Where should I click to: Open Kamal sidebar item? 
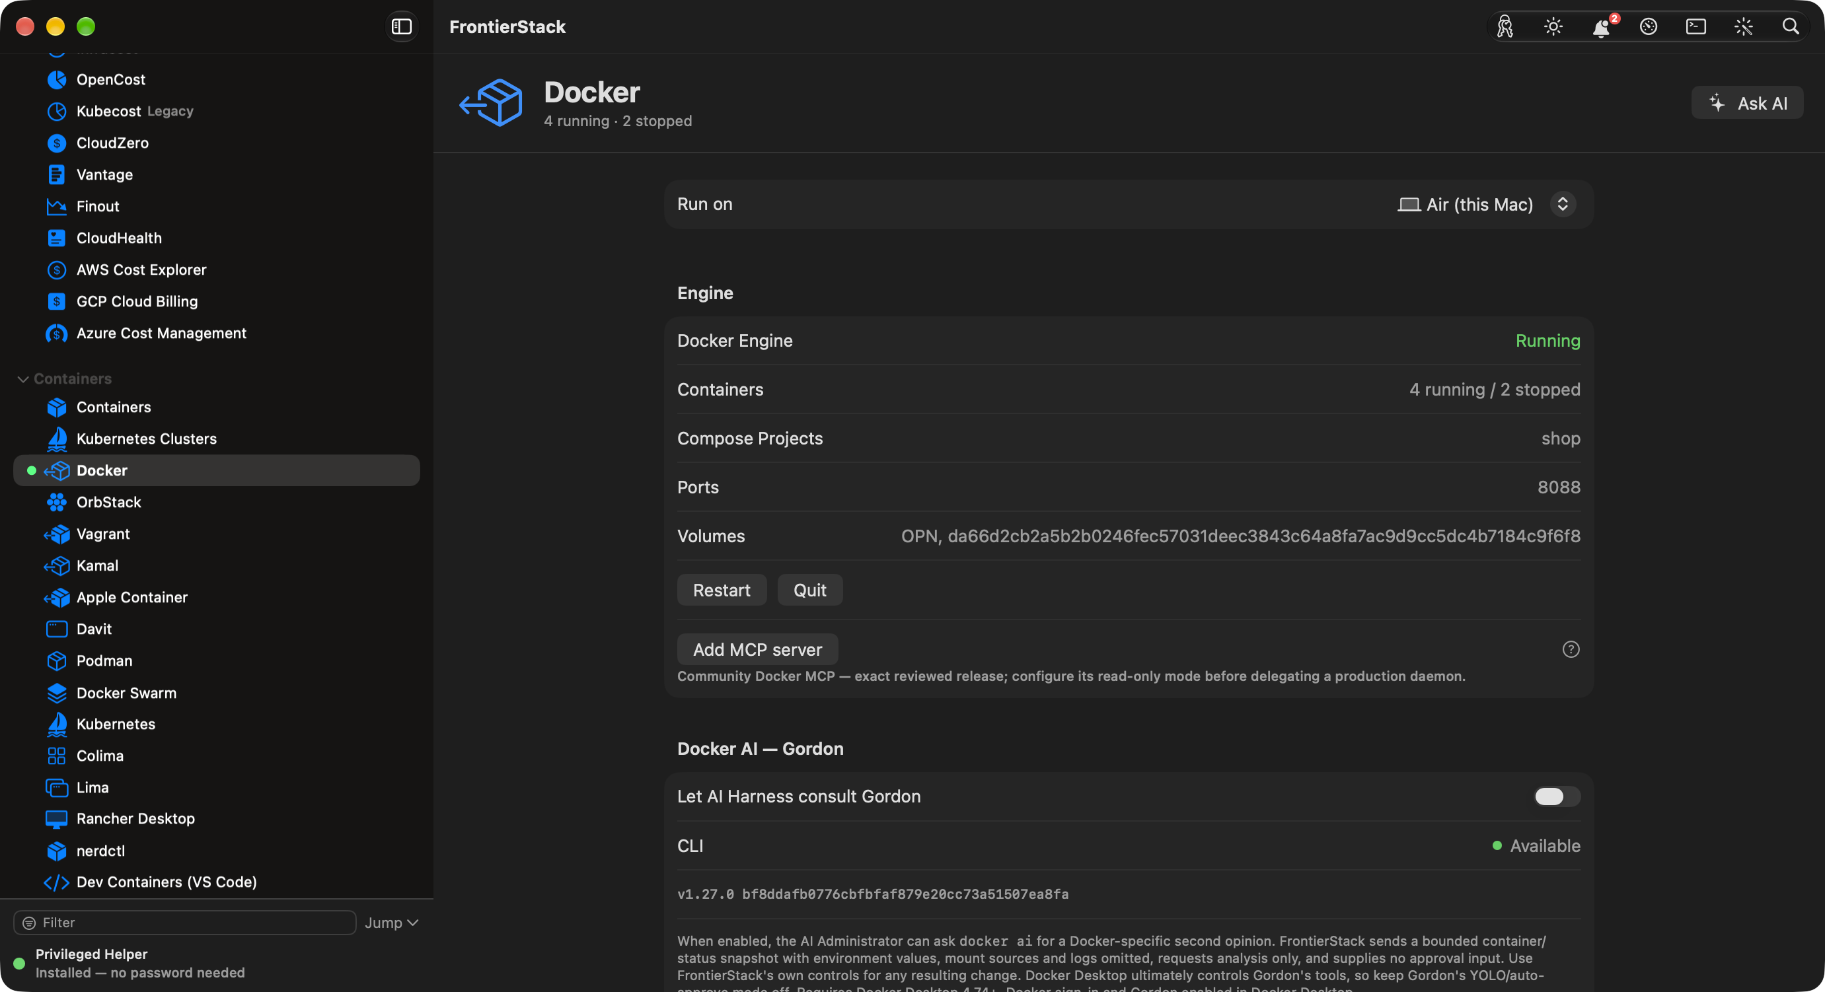(x=217, y=566)
